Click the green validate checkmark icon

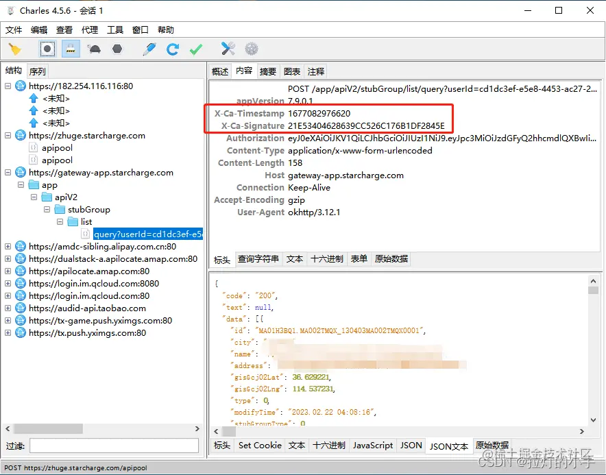(x=196, y=49)
